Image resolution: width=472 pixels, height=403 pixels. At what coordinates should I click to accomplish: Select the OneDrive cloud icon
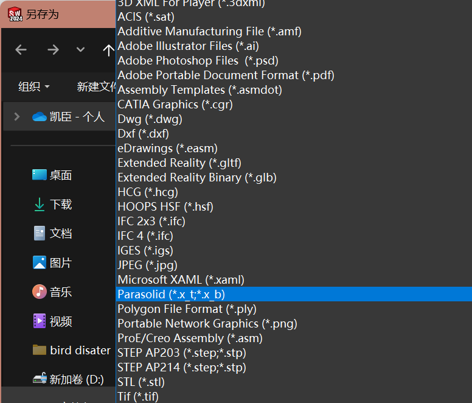[x=40, y=116]
